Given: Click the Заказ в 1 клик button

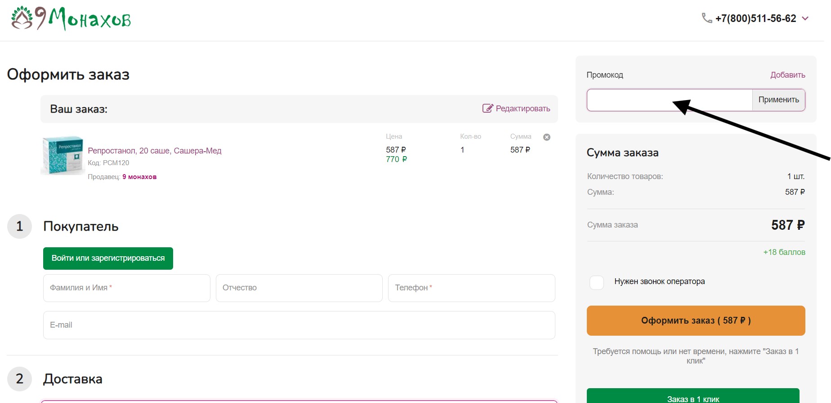Looking at the screenshot, I should (x=693, y=397).
